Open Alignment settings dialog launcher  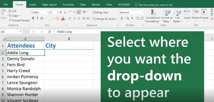(x=117, y=25)
